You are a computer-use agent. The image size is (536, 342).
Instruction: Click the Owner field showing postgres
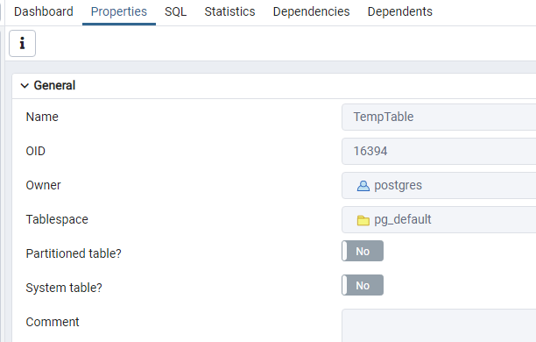pos(439,186)
